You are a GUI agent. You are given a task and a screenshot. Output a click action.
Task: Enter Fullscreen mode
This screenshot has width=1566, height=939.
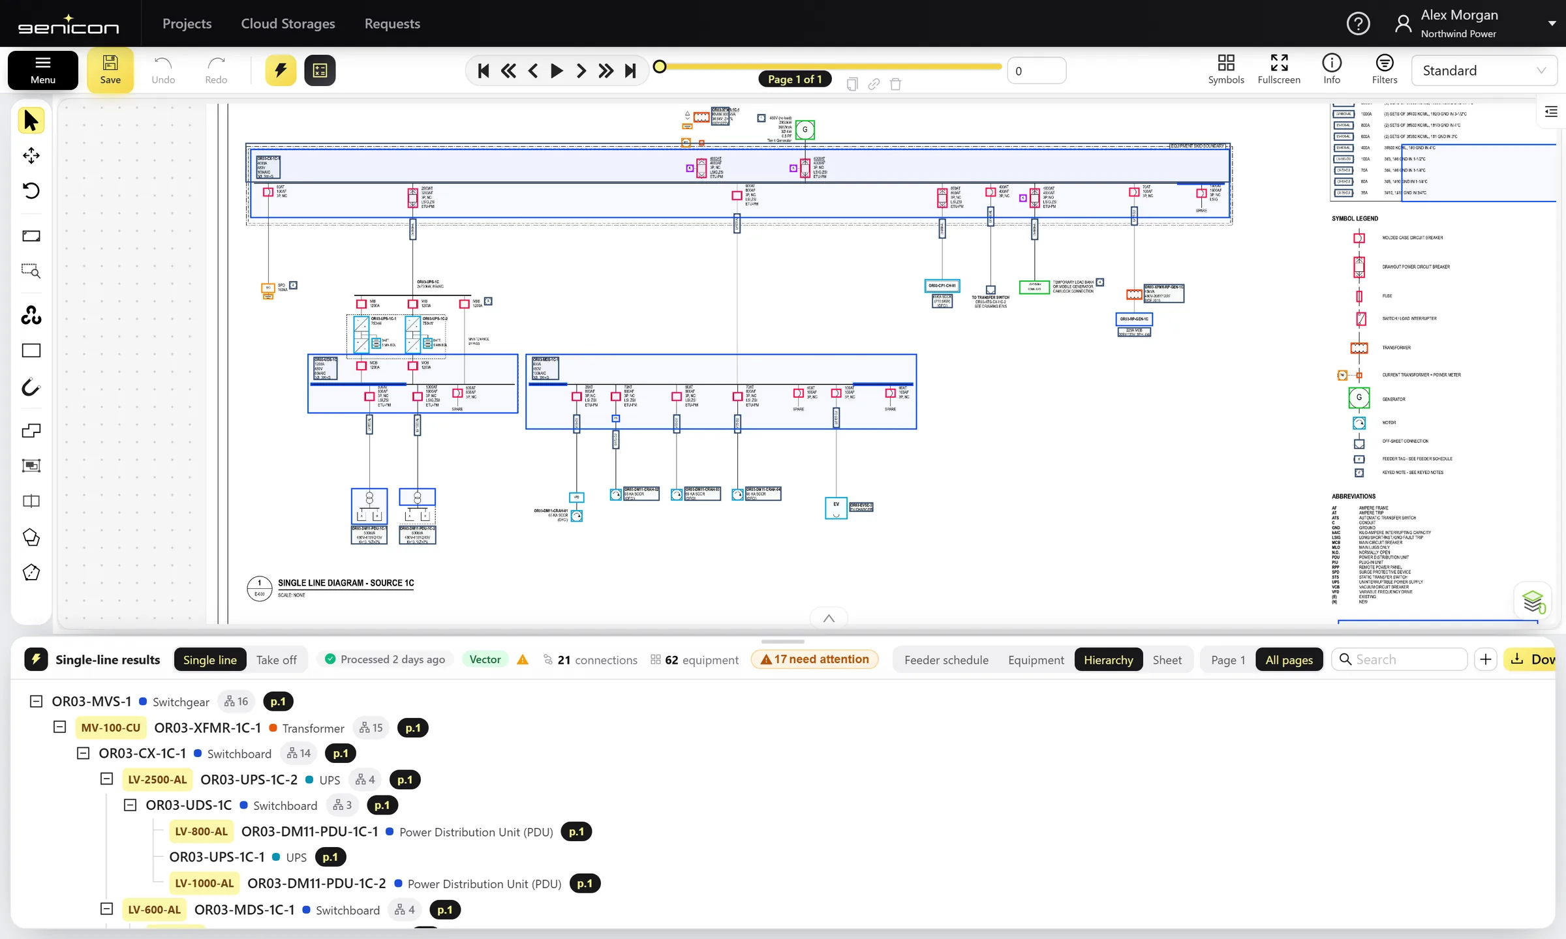coord(1279,69)
